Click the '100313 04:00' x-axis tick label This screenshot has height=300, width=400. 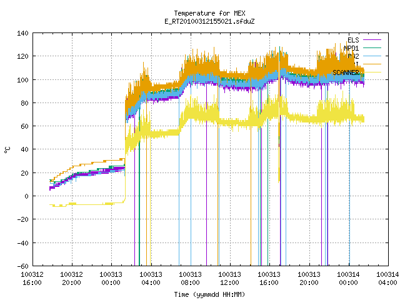(x=151, y=279)
